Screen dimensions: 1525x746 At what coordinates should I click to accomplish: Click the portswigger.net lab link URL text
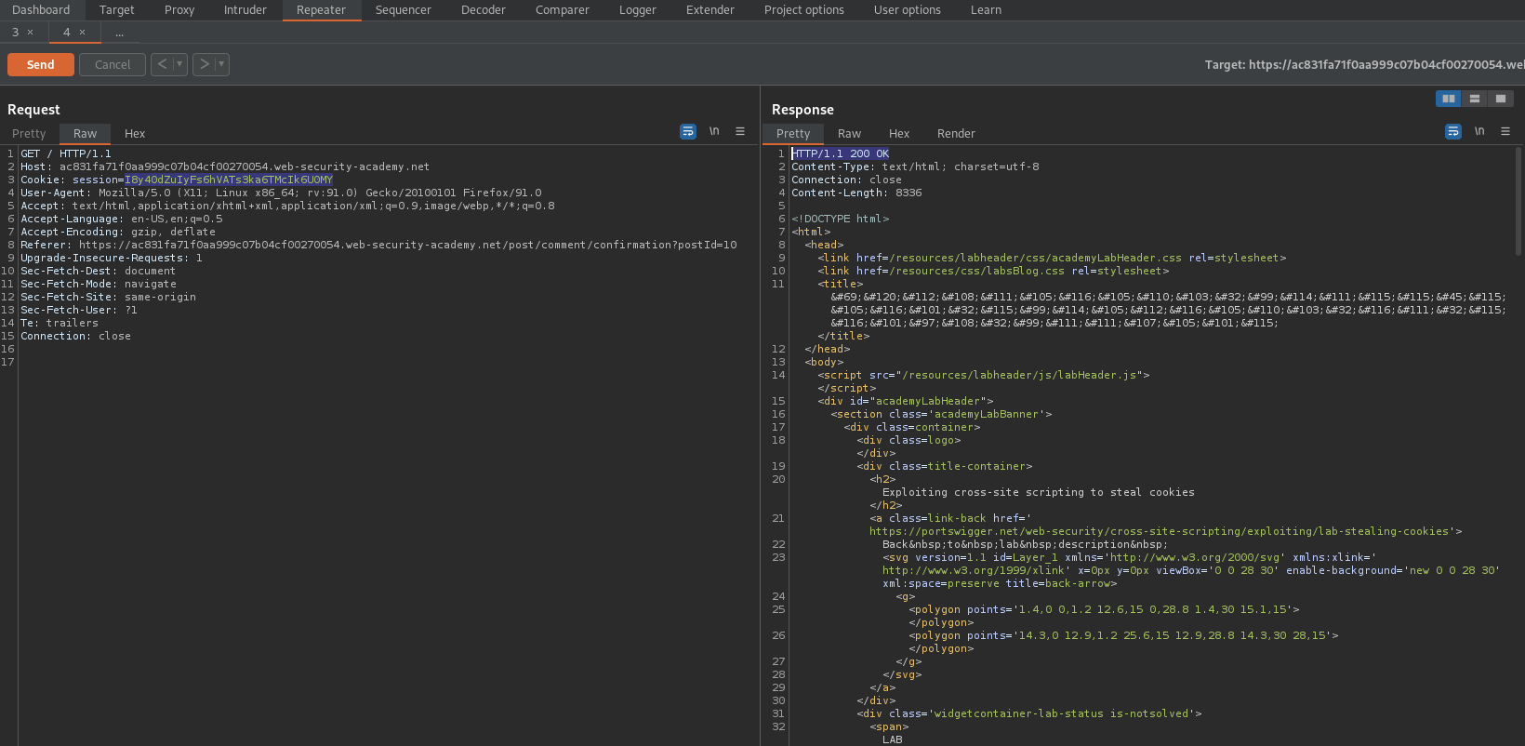point(1160,531)
